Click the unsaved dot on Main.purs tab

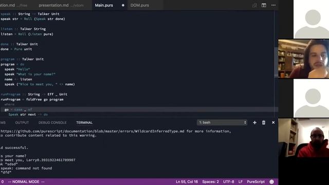[123, 5]
